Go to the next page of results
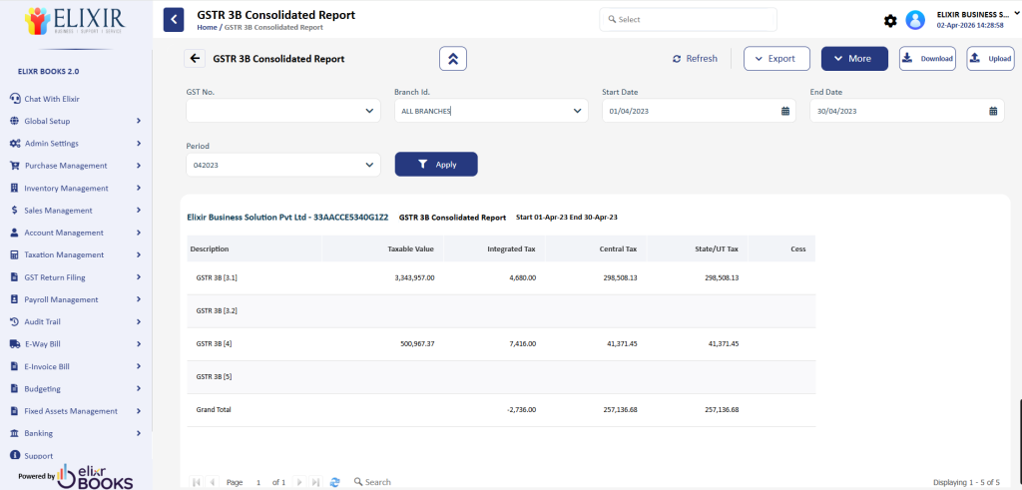This screenshot has width=1022, height=490. 299,482
